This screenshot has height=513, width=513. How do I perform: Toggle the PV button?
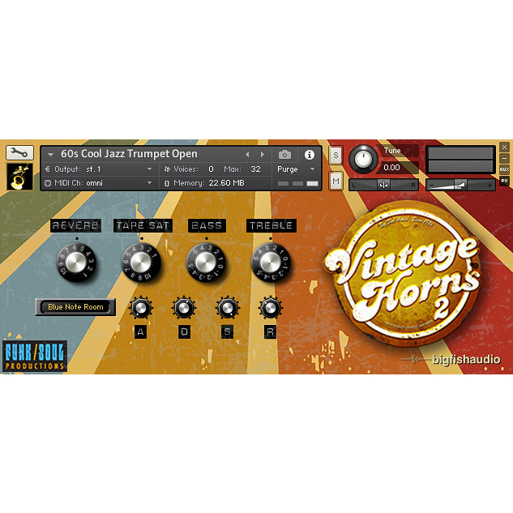504,181
